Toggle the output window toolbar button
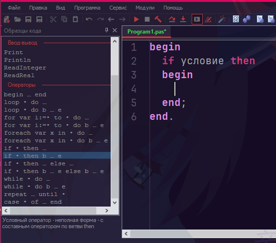 coord(197,19)
